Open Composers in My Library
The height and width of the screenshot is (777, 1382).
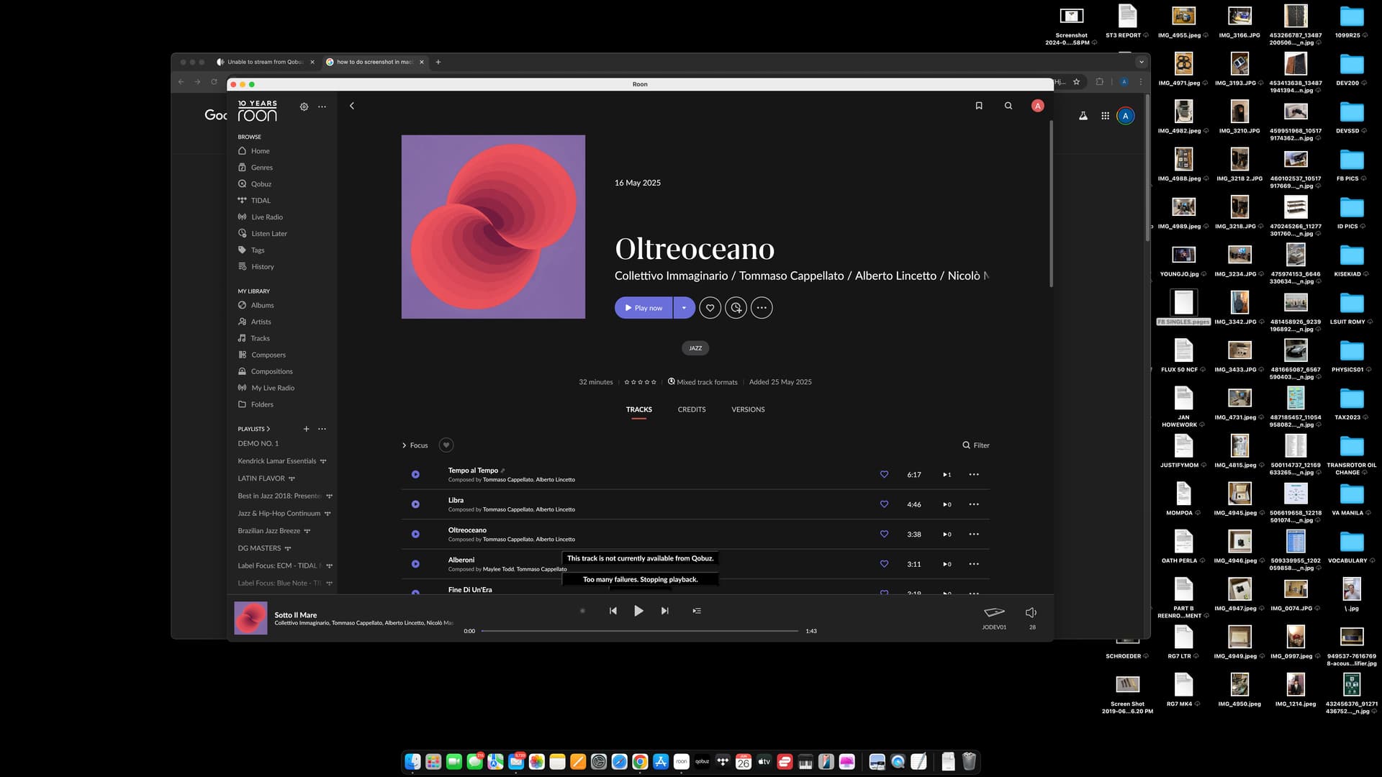tap(262, 355)
